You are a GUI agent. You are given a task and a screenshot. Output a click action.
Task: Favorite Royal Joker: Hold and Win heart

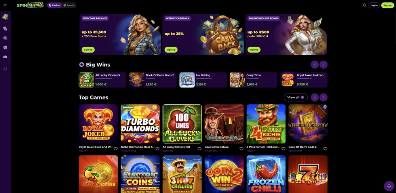(x=115, y=149)
